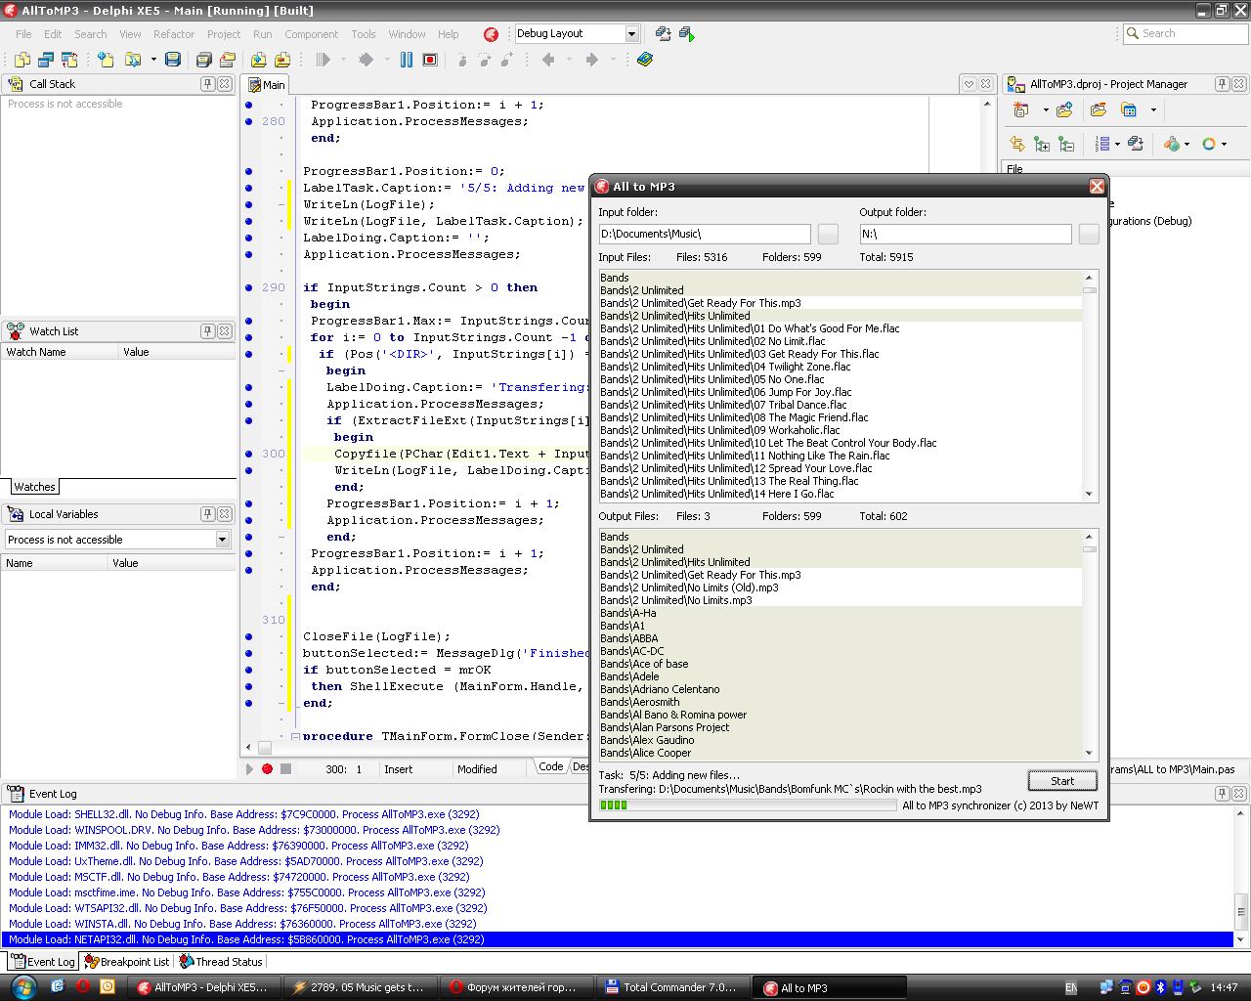Click the Expand all nodes icon in Project Manager
1251x1001 pixels.
(1041, 144)
